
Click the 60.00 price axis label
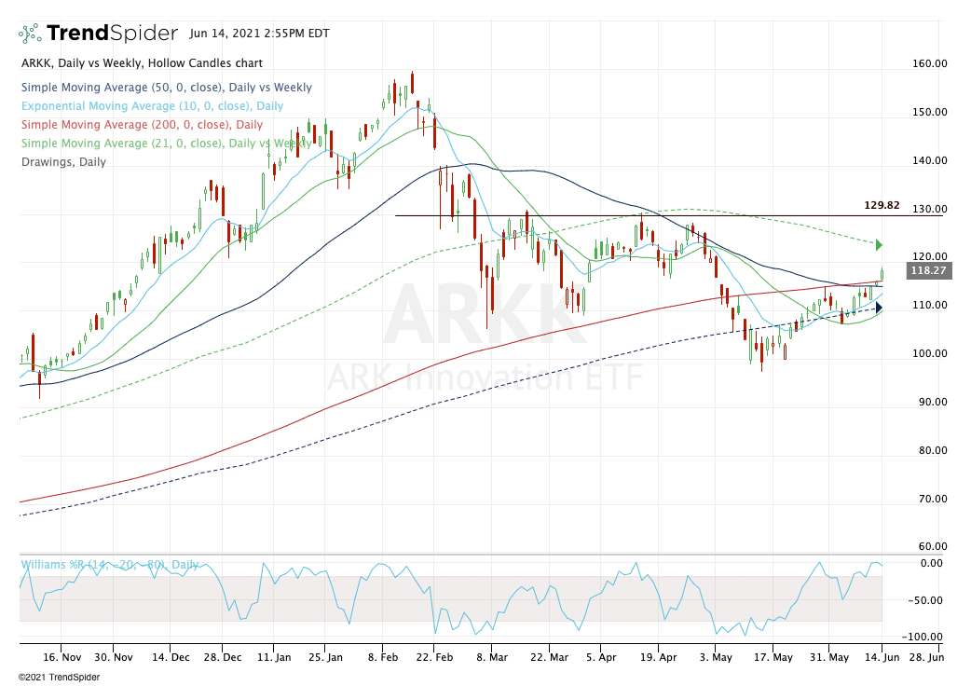933,546
